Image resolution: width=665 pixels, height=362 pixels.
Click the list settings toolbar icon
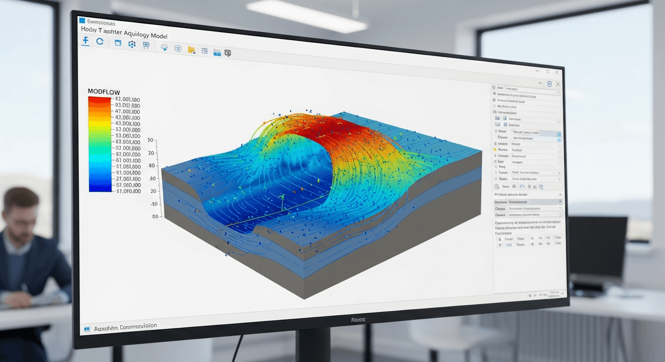[205, 50]
